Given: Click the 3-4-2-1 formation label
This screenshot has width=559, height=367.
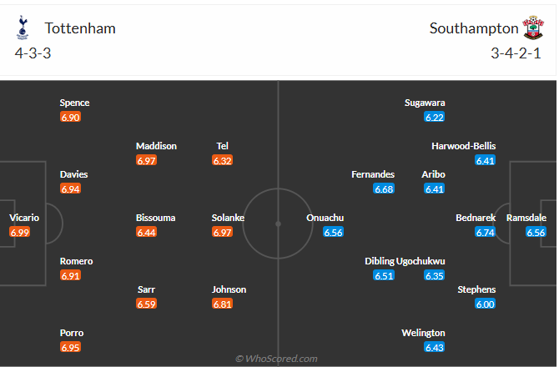Looking at the screenshot, I should pos(517,53).
